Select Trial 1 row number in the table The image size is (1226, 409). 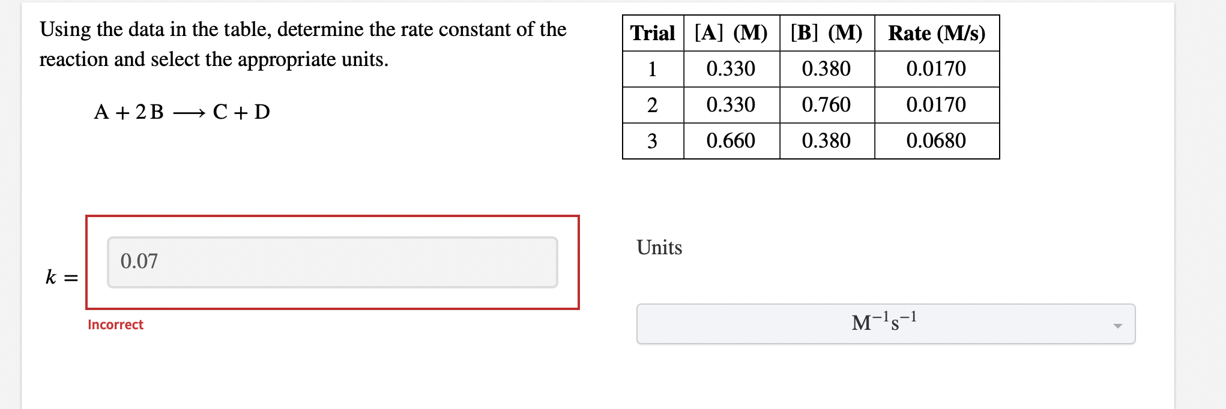(653, 69)
